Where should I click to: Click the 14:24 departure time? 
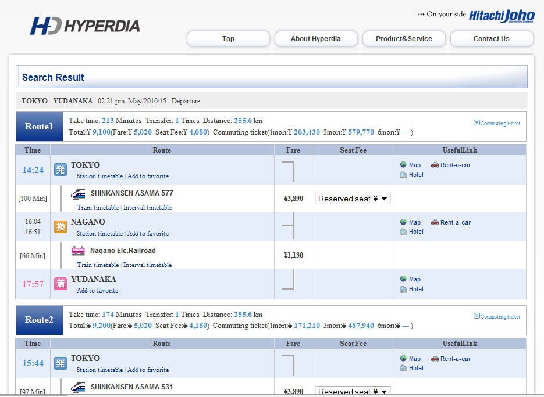33,170
